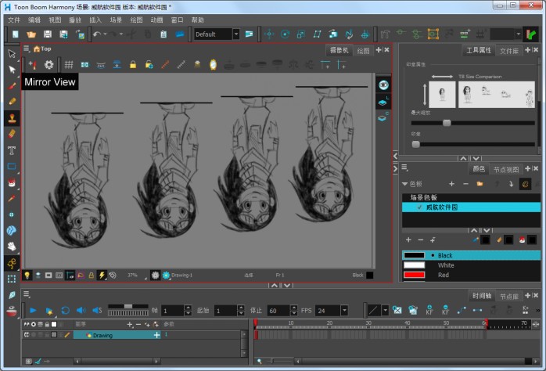Screen dimensions: 546x371
Task: Click the stop frame field showing 60
Action: [x=278, y=311]
